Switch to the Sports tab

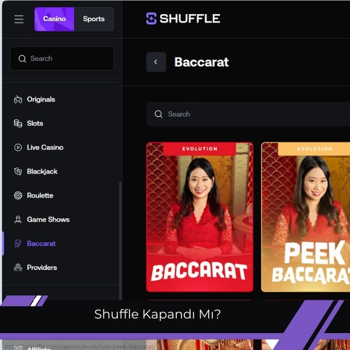[x=94, y=19]
